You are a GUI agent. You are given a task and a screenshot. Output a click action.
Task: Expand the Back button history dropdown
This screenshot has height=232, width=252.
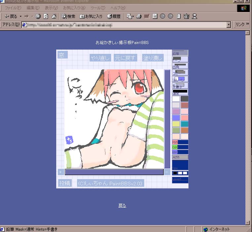(21, 16)
